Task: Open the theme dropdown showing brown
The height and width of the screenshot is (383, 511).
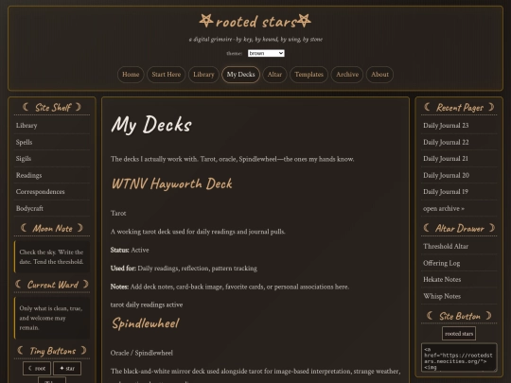Action: 266,53
